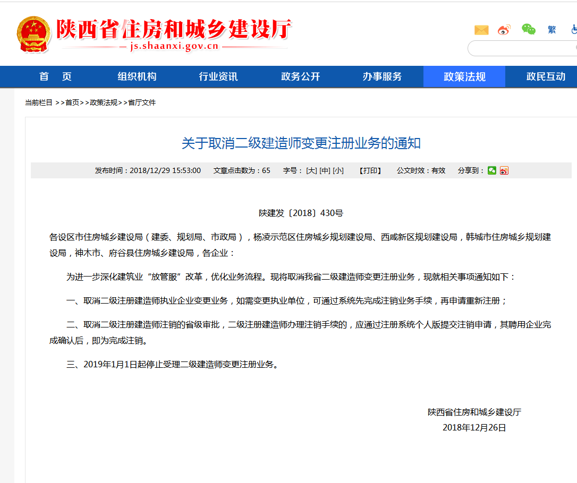Click the 【打印】 print button

[370, 170]
